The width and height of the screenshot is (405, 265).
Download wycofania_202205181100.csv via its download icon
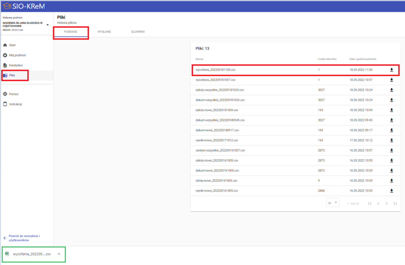point(392,70)
